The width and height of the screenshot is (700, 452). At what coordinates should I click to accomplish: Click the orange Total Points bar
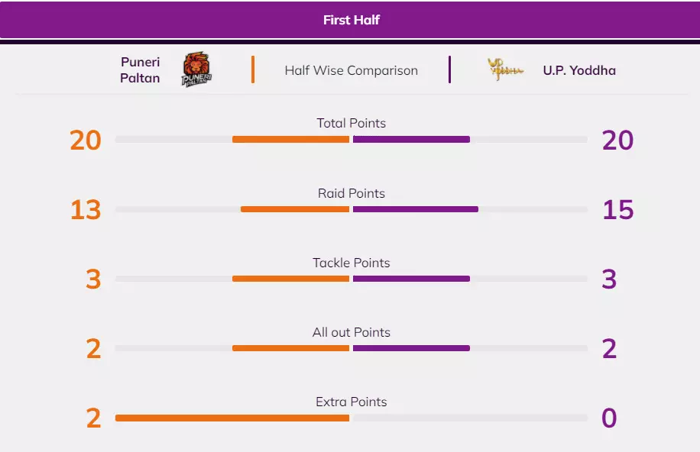290,140
